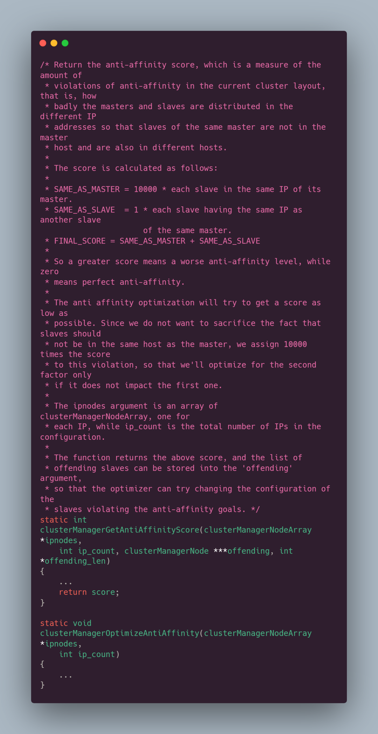The height and width of the screenshot is (734, 378).
Task: Click the 'The score is calculated as follows:' line
Action: 135,168
